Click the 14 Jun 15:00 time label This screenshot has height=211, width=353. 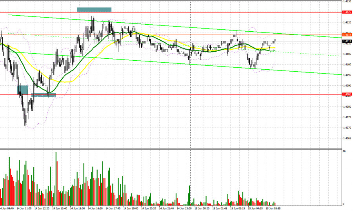tap(77, 209)
